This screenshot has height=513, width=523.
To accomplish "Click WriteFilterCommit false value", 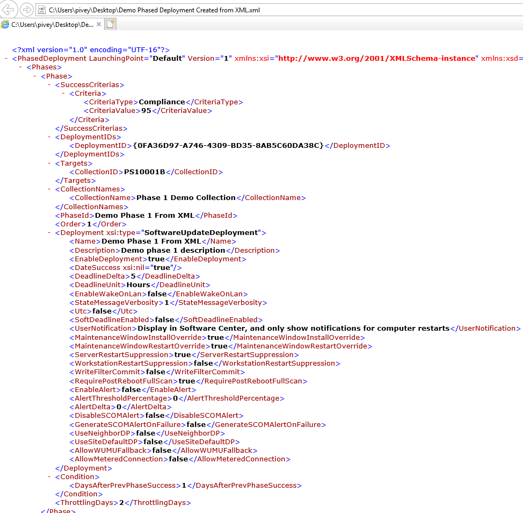I will point(156,372).
